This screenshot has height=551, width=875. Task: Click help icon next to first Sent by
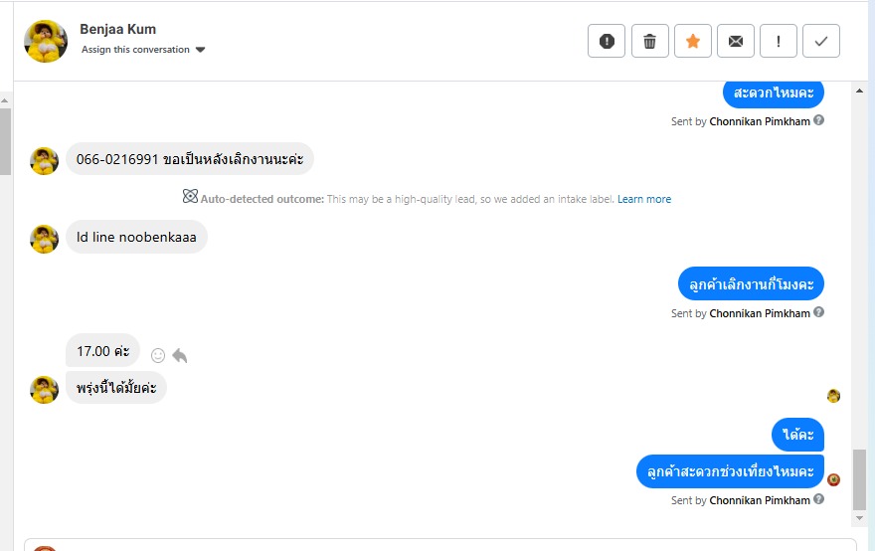pyautogui.click(x=819, y=120)
